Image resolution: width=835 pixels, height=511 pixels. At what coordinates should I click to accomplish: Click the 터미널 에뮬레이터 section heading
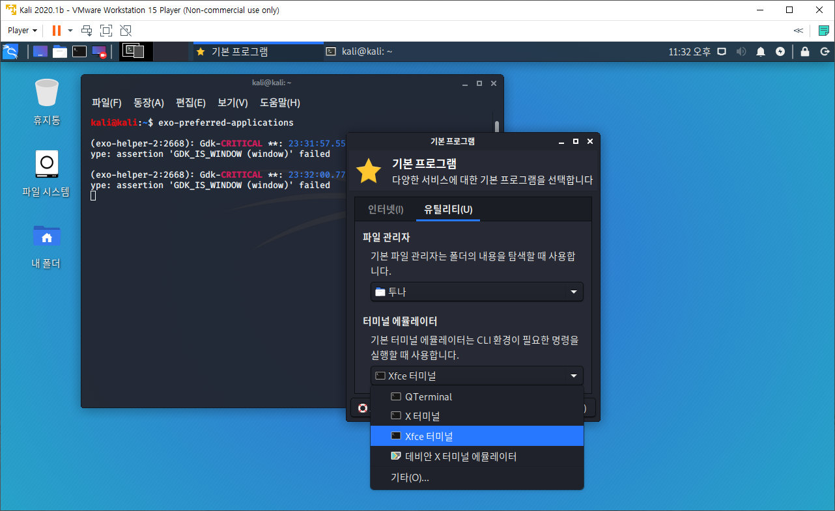coord(400,321)
